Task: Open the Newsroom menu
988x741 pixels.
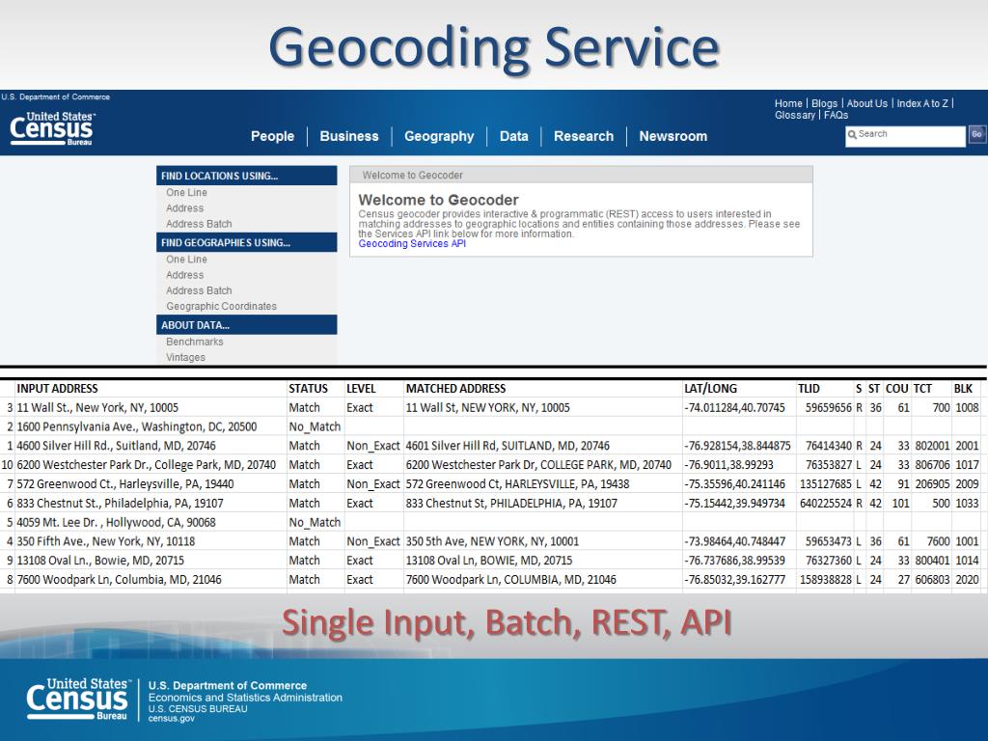Action: point(672,136)
